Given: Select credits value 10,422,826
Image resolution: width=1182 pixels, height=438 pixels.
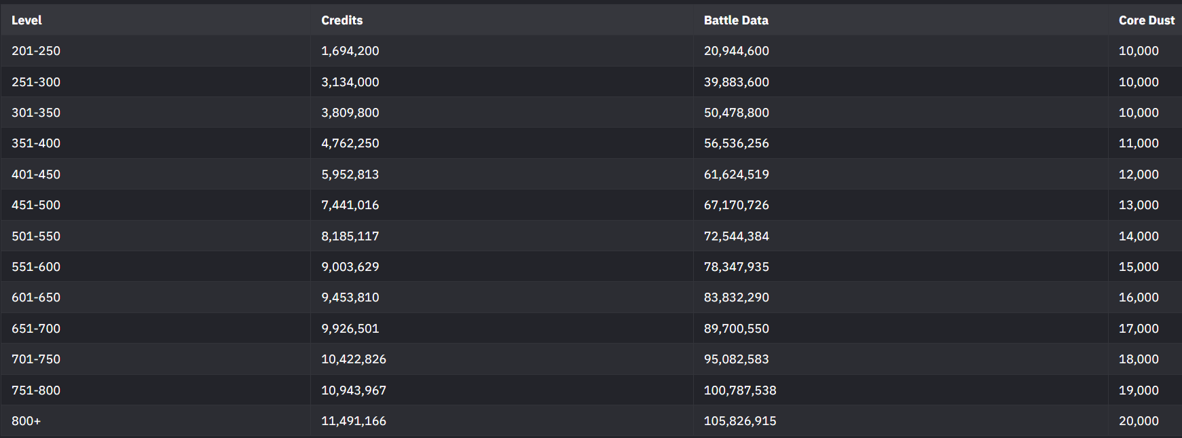Looking at the screenshot, I should [353, 359].
